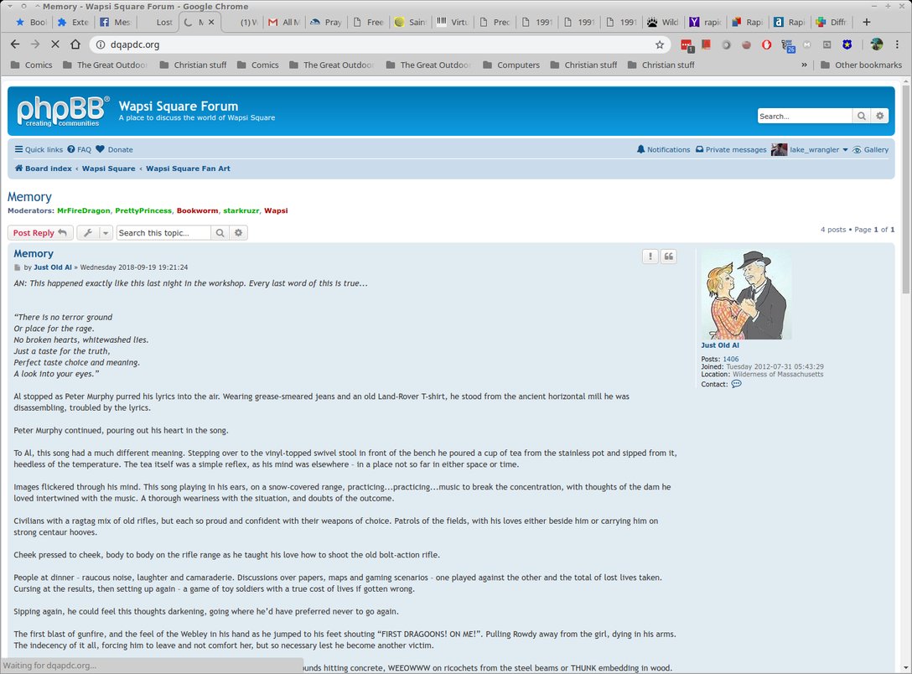Open the Quick links menu
The width and height of the screenshot is (912, 674).
(x=39, y=150)
